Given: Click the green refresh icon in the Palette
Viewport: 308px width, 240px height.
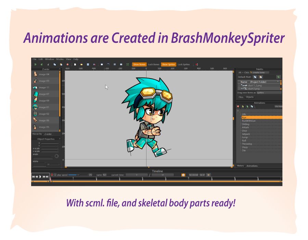Looking at the screenshot, I should (x=278, y=77).
